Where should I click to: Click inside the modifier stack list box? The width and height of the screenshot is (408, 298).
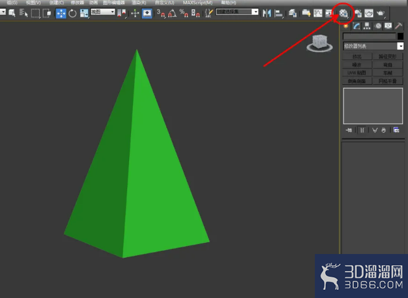[373, 106]
